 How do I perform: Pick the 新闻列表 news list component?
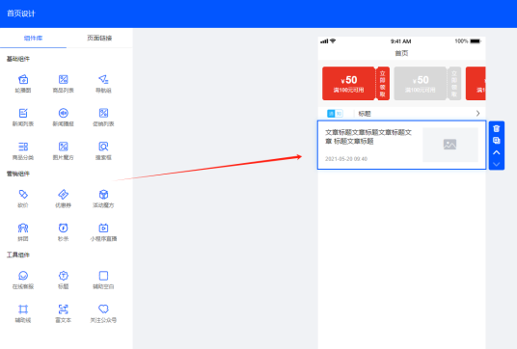pos(23,113)
